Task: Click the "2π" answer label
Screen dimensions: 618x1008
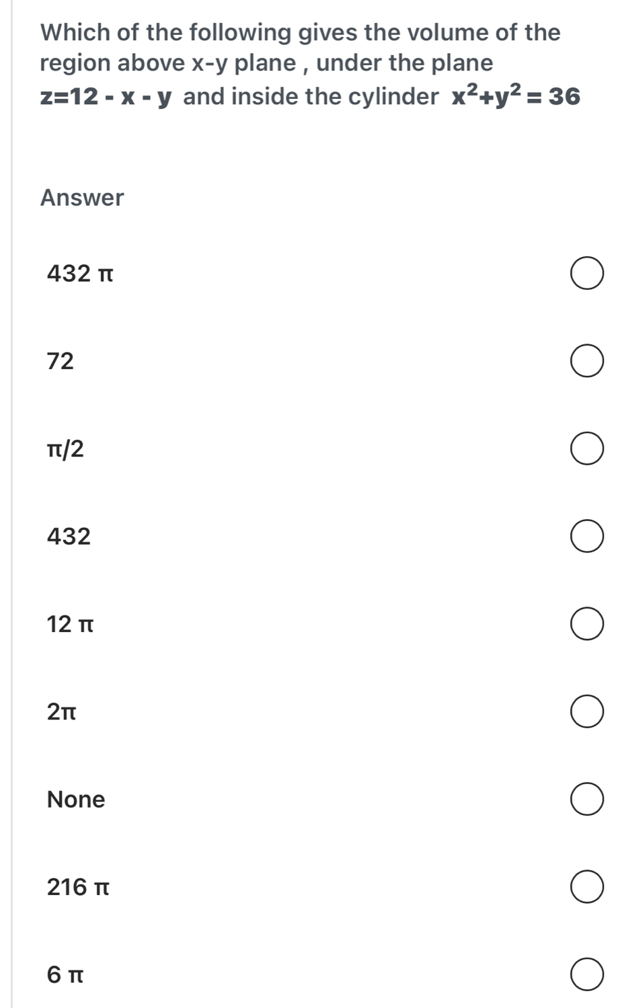Action: (62, 711)
